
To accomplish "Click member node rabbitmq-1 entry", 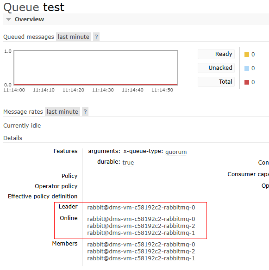I will pos(141,258).
